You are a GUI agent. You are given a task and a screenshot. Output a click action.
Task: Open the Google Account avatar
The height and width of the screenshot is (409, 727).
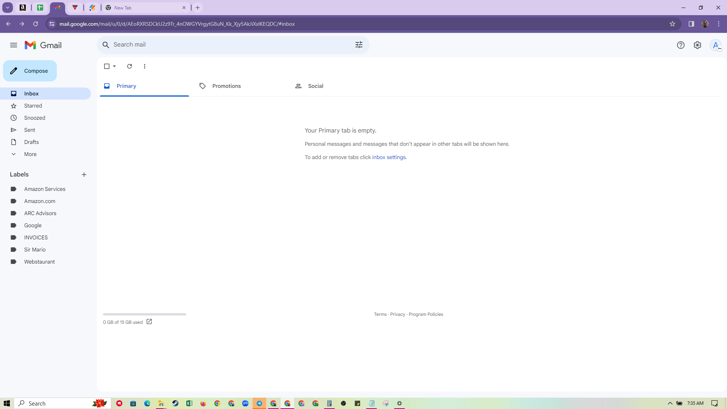click(716, 45)
